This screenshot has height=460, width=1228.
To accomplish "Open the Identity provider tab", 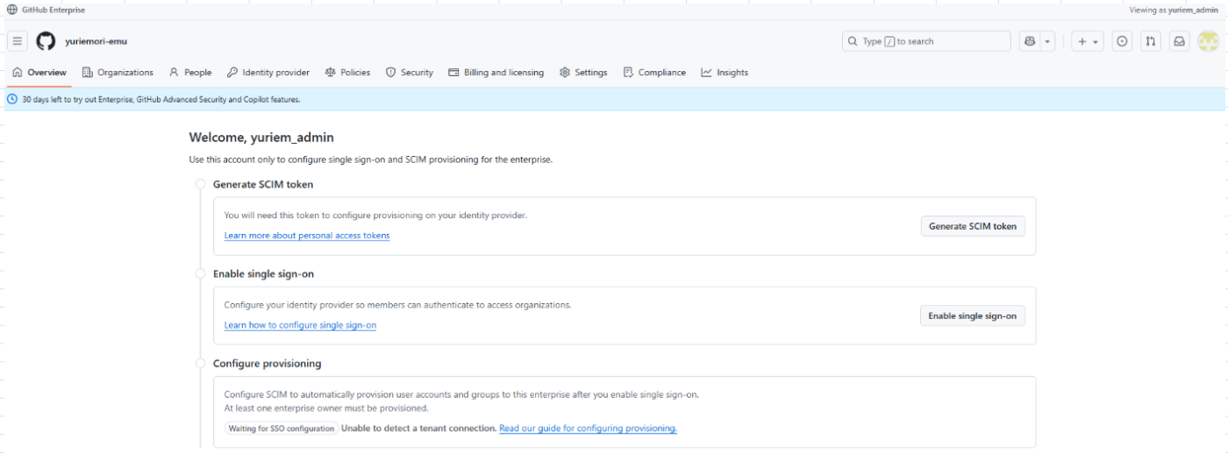I will tap(268, 73).
